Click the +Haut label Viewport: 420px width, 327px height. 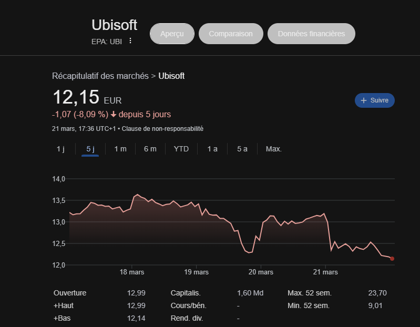(x=64, y=305)
